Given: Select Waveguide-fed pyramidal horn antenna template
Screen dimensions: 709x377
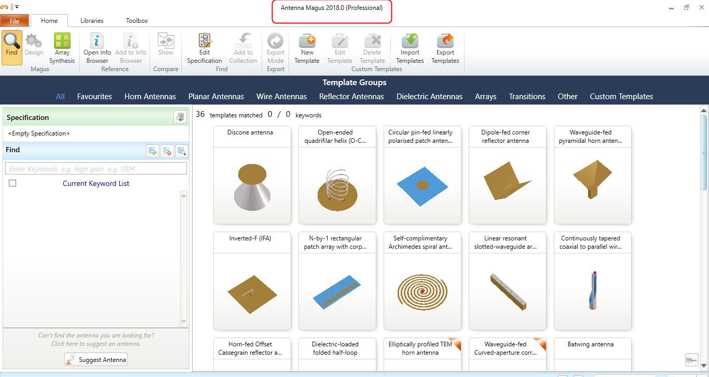Looking at the screenshot, I should 593,175.
